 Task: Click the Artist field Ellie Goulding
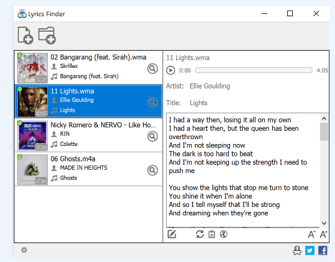(x=210, y=86)
